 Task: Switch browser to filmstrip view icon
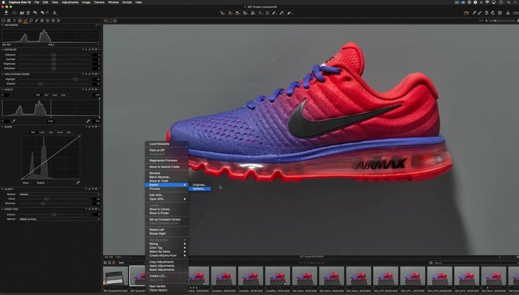coord(114,263)
